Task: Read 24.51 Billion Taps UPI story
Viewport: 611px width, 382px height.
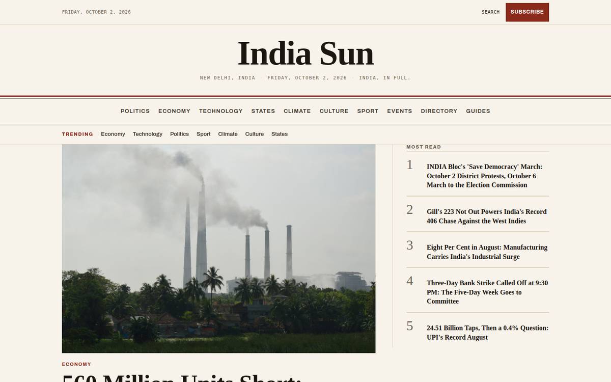Action: 487,333
